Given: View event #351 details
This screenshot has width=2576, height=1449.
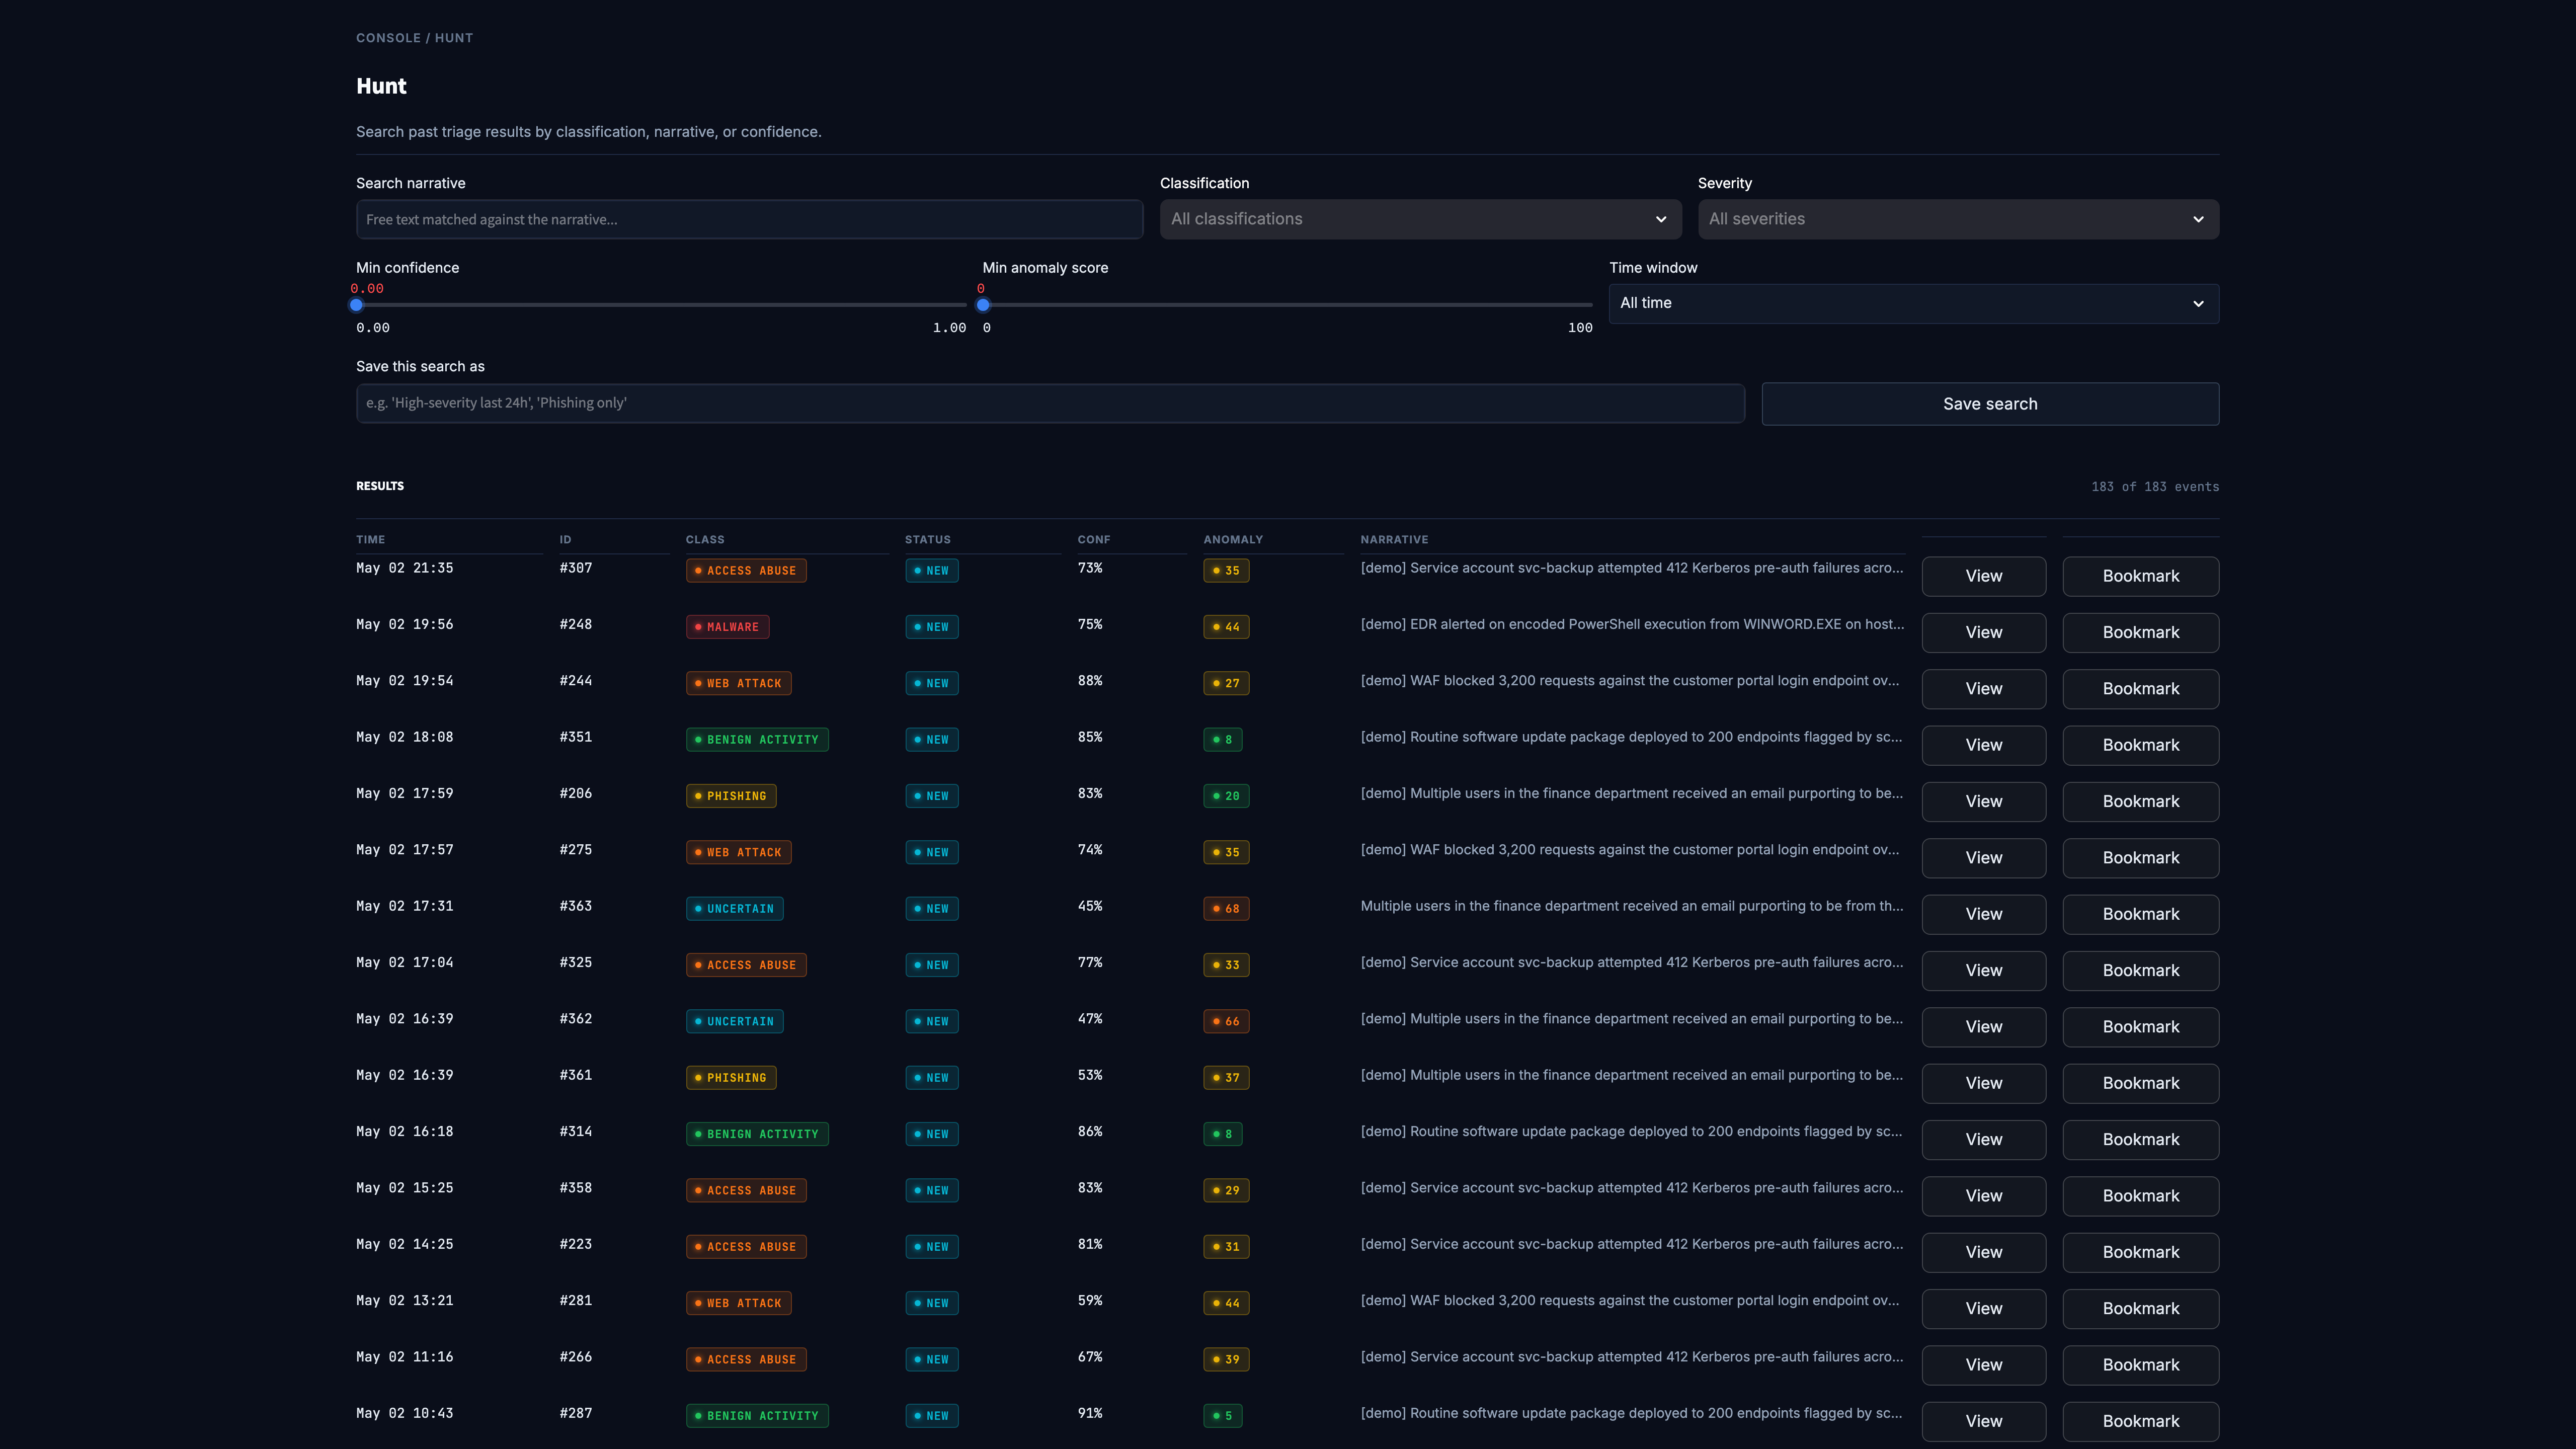Looking at the screenshot, I should (1984, 745).
